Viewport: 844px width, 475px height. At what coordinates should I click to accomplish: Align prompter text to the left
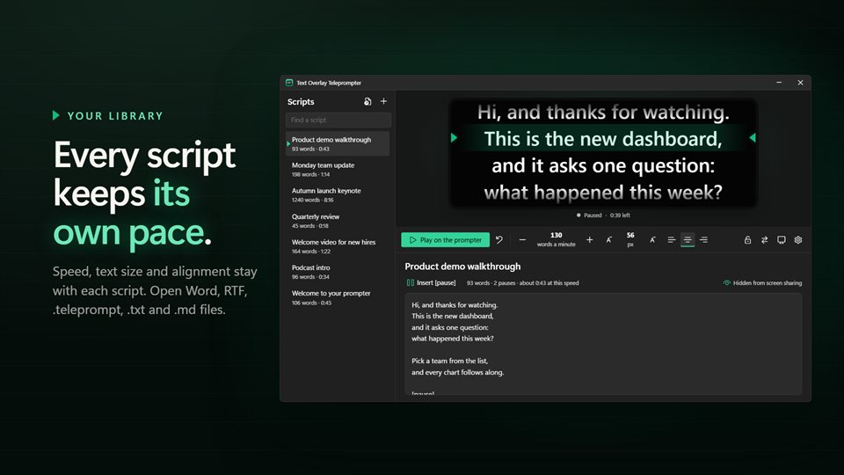pos(671,239)
